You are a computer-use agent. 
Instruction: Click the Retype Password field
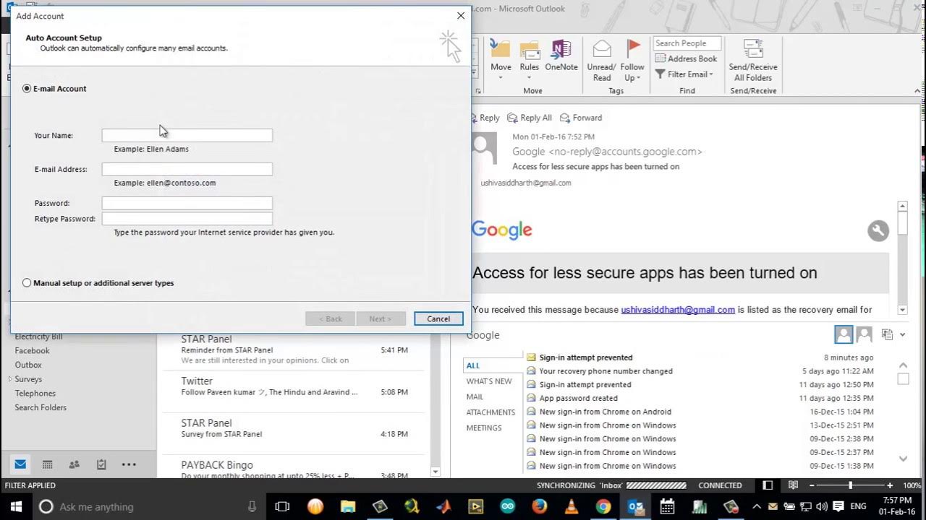pos(187,219)
